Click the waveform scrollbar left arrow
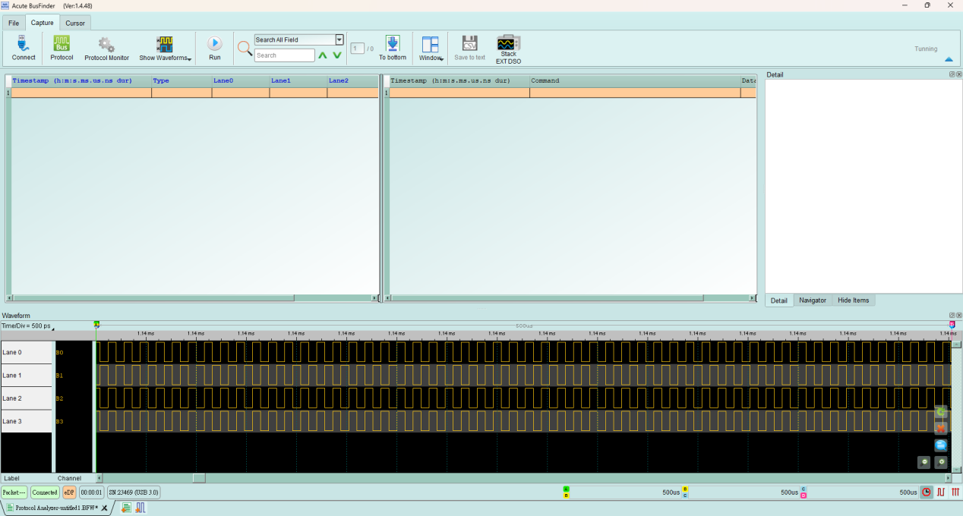The image size is (963, 516). click(99, 478)
